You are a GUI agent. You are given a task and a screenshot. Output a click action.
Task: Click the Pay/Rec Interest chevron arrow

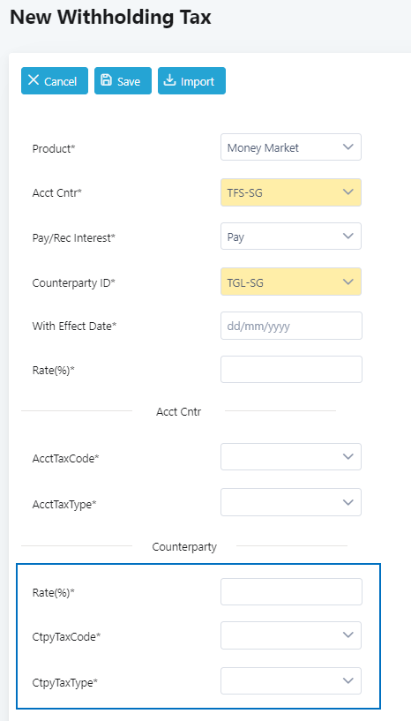point(348,237)
